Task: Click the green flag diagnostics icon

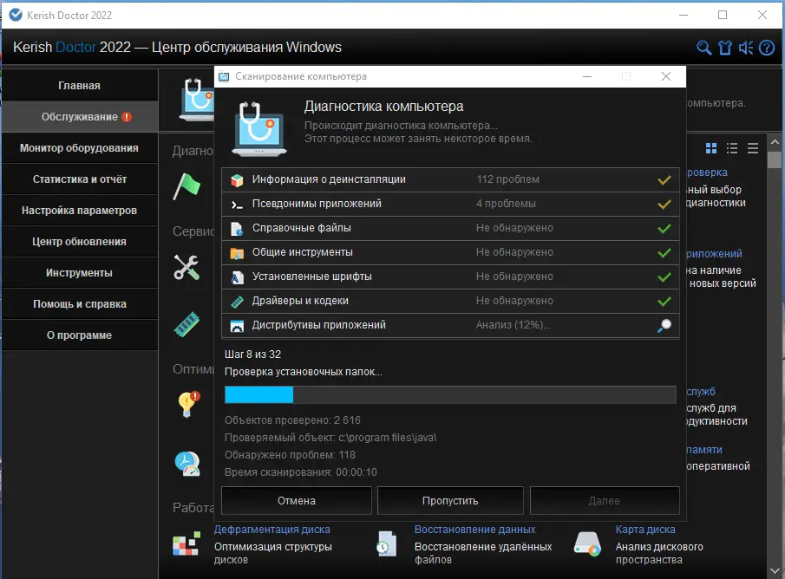Action: 186,186
